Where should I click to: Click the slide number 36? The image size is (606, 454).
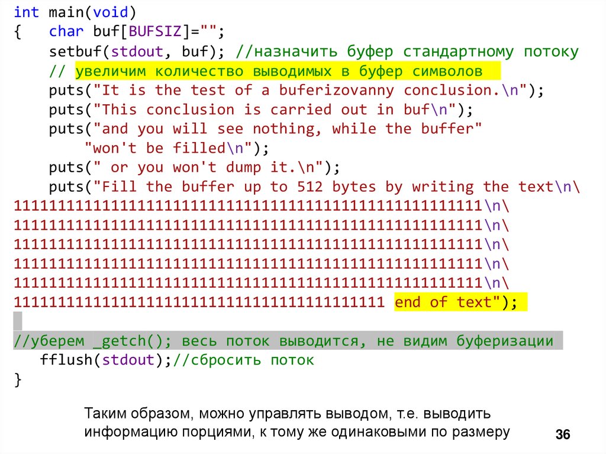tap(563, 434)
